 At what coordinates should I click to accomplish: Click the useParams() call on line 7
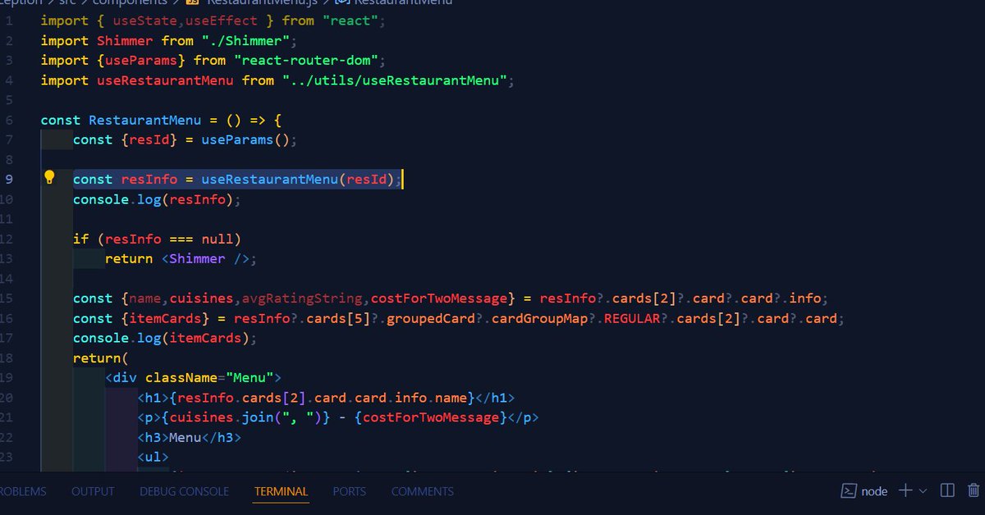245,139
